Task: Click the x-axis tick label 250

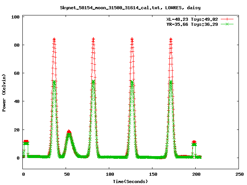Action: point(240,174)
